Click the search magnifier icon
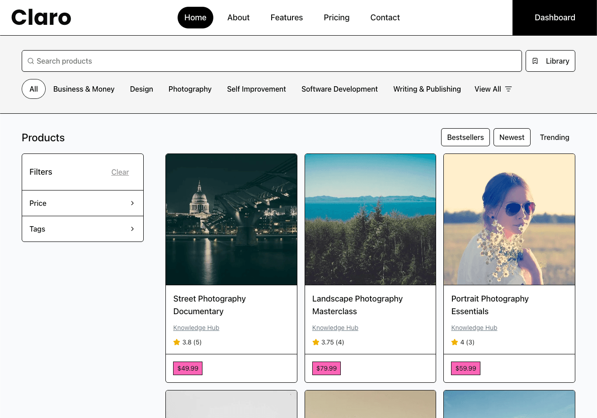The width and height of the screenshot is (597, 418). (x=31, y=61)
